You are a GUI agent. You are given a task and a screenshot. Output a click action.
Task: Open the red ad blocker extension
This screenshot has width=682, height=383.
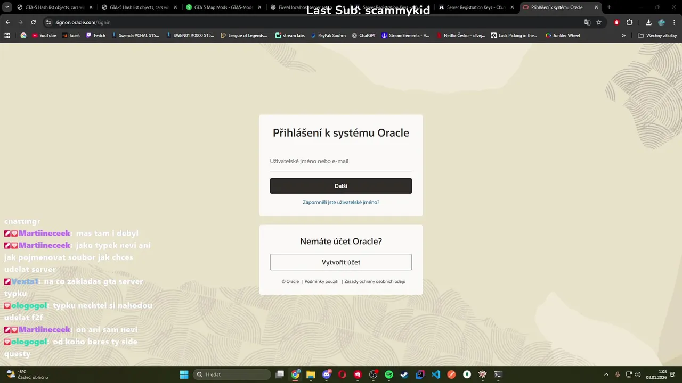click(616, 22)
